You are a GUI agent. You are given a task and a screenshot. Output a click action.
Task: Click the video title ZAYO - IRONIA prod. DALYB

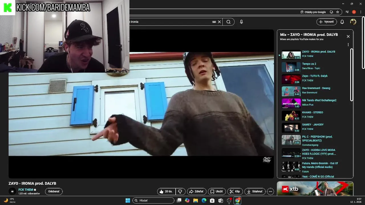click(x=32, y=183)
